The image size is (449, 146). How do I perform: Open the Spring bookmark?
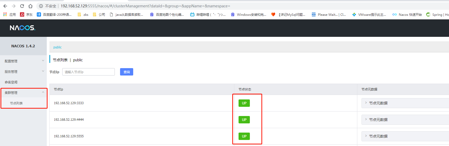pos(437,14)
